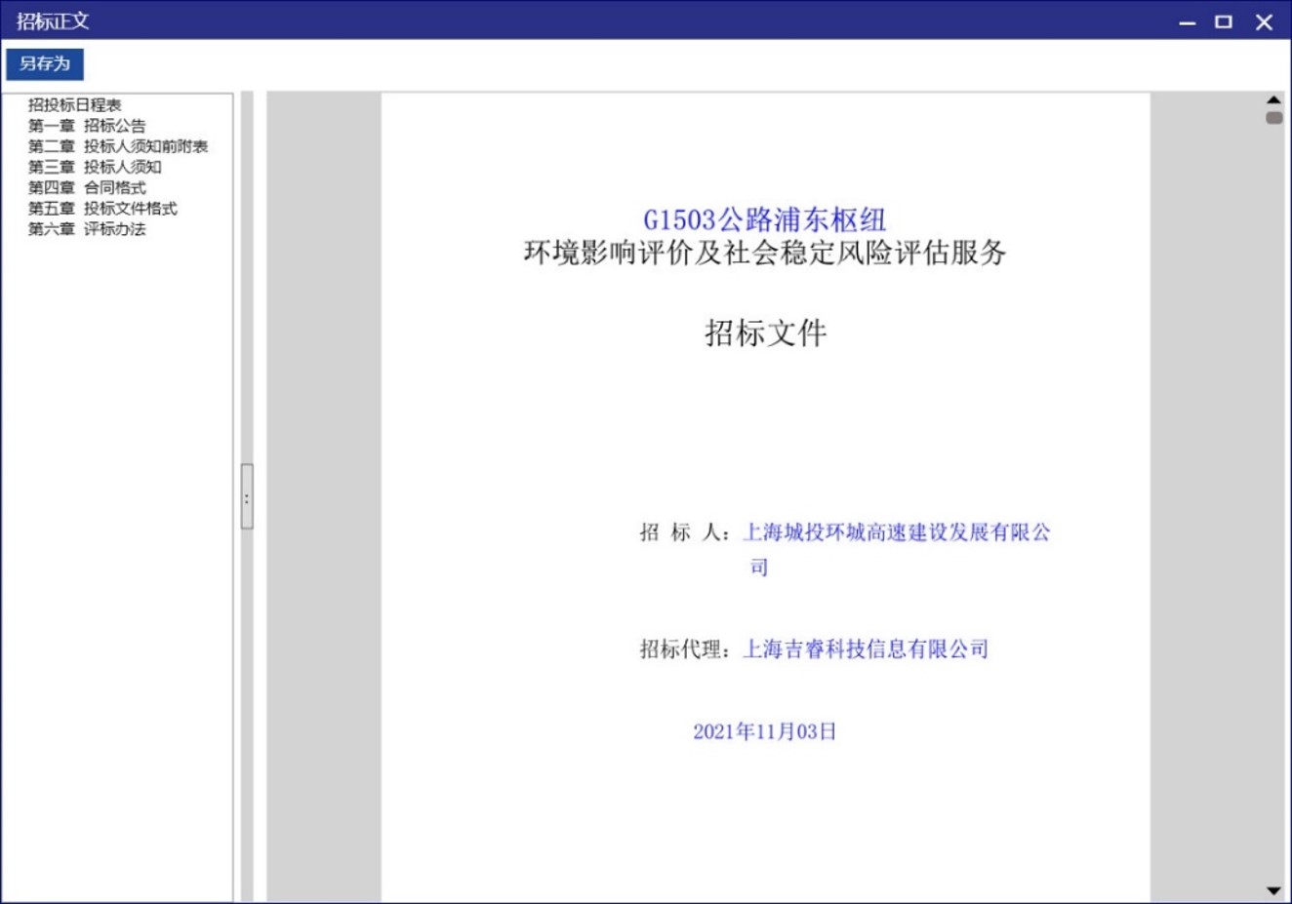Viewport: 1292px width, 904px height.
Task: Click the sidebar collapse splitter handle
Action: [247, 497]
